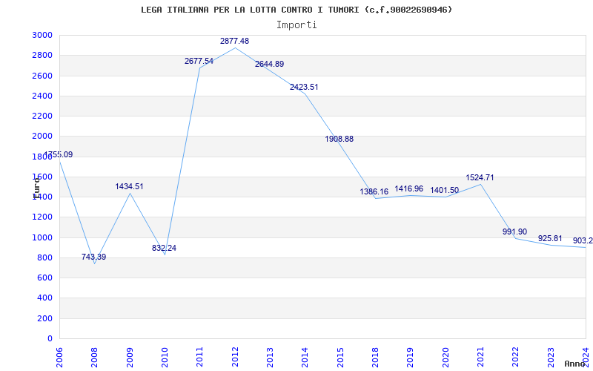This screenshot has height=371, width=593.
Task: Click x-axis year label 2012
Action: [235, 357]
